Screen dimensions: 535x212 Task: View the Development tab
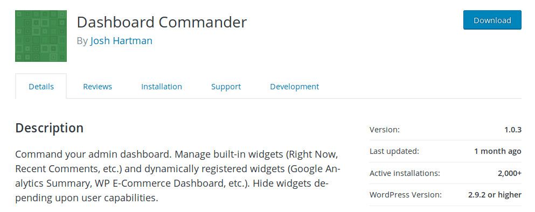point(295,87)
